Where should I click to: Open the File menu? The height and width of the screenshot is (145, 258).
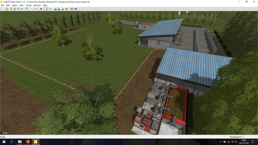click(x=3, y=5)
